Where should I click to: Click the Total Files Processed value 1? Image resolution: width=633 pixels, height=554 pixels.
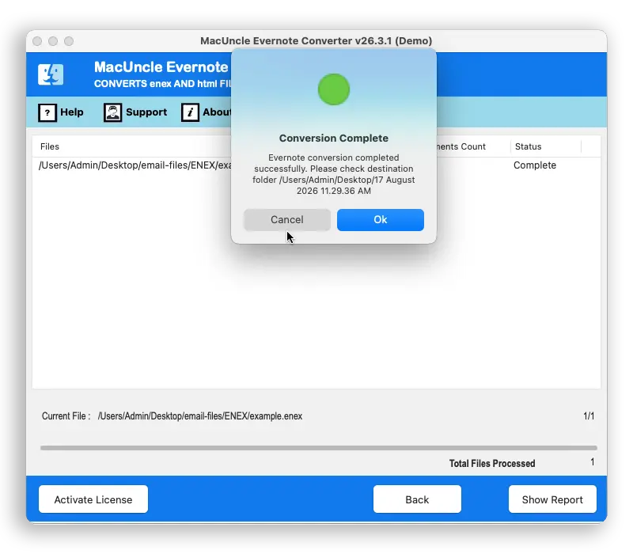(x=592, y=462)
